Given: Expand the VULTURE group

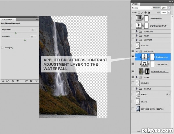Looking at the screenshot, I should point(137,40).
